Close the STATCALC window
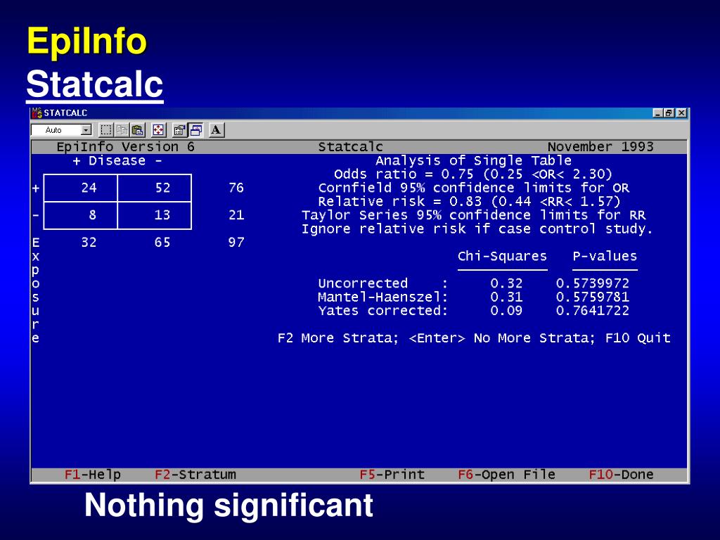 coord(681,113)
